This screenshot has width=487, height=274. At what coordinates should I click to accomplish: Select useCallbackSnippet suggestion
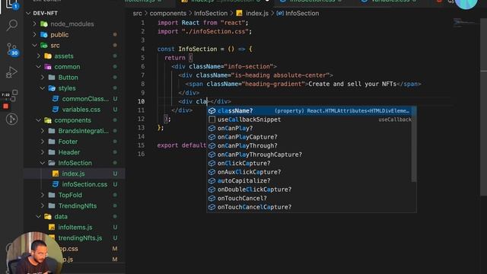pyautogui.click(x=310, y=119)
